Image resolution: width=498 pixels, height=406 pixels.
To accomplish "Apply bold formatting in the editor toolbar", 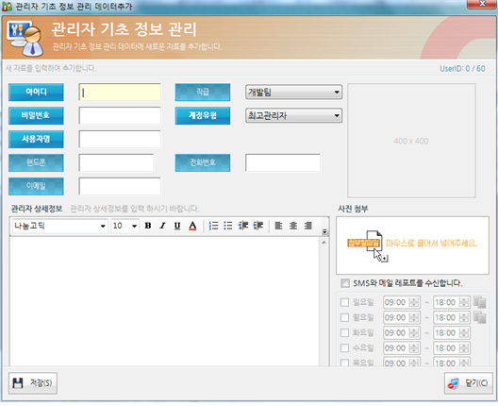I will click(x=148, y=226).
